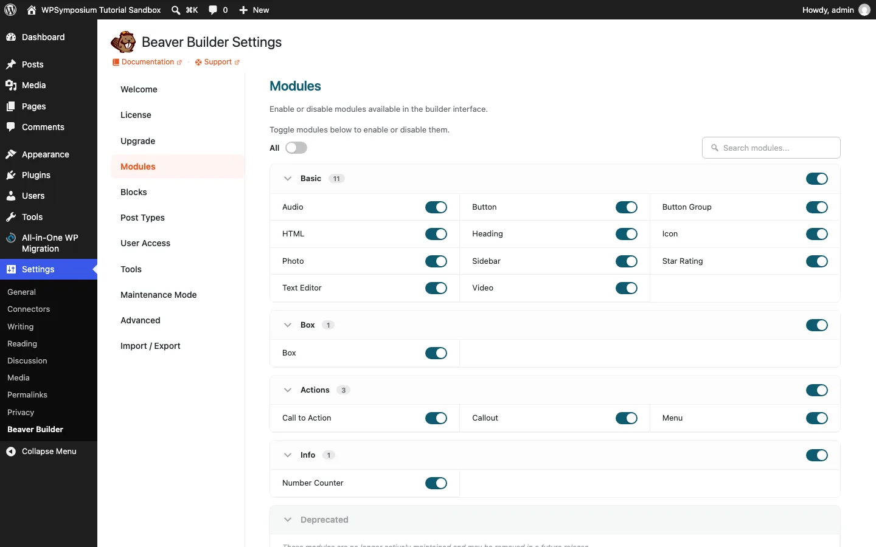Toggle the All modules switch
The height and width of the screenshot is (547, 876).
pyautogui.click(x=296, y=148)
